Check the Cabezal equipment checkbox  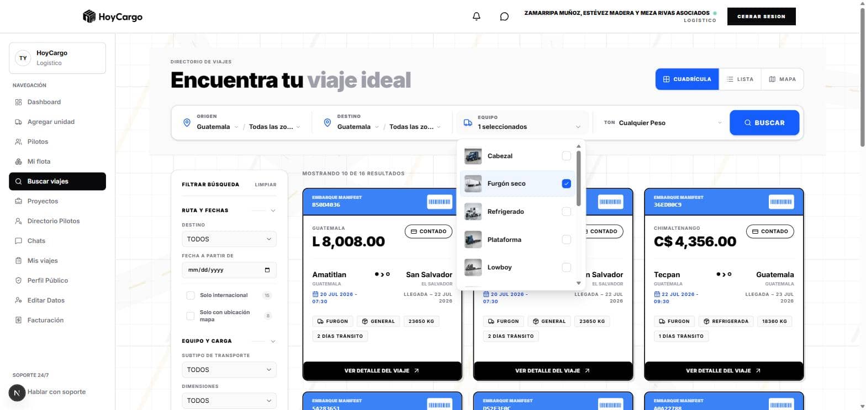[x=566, y=156]
